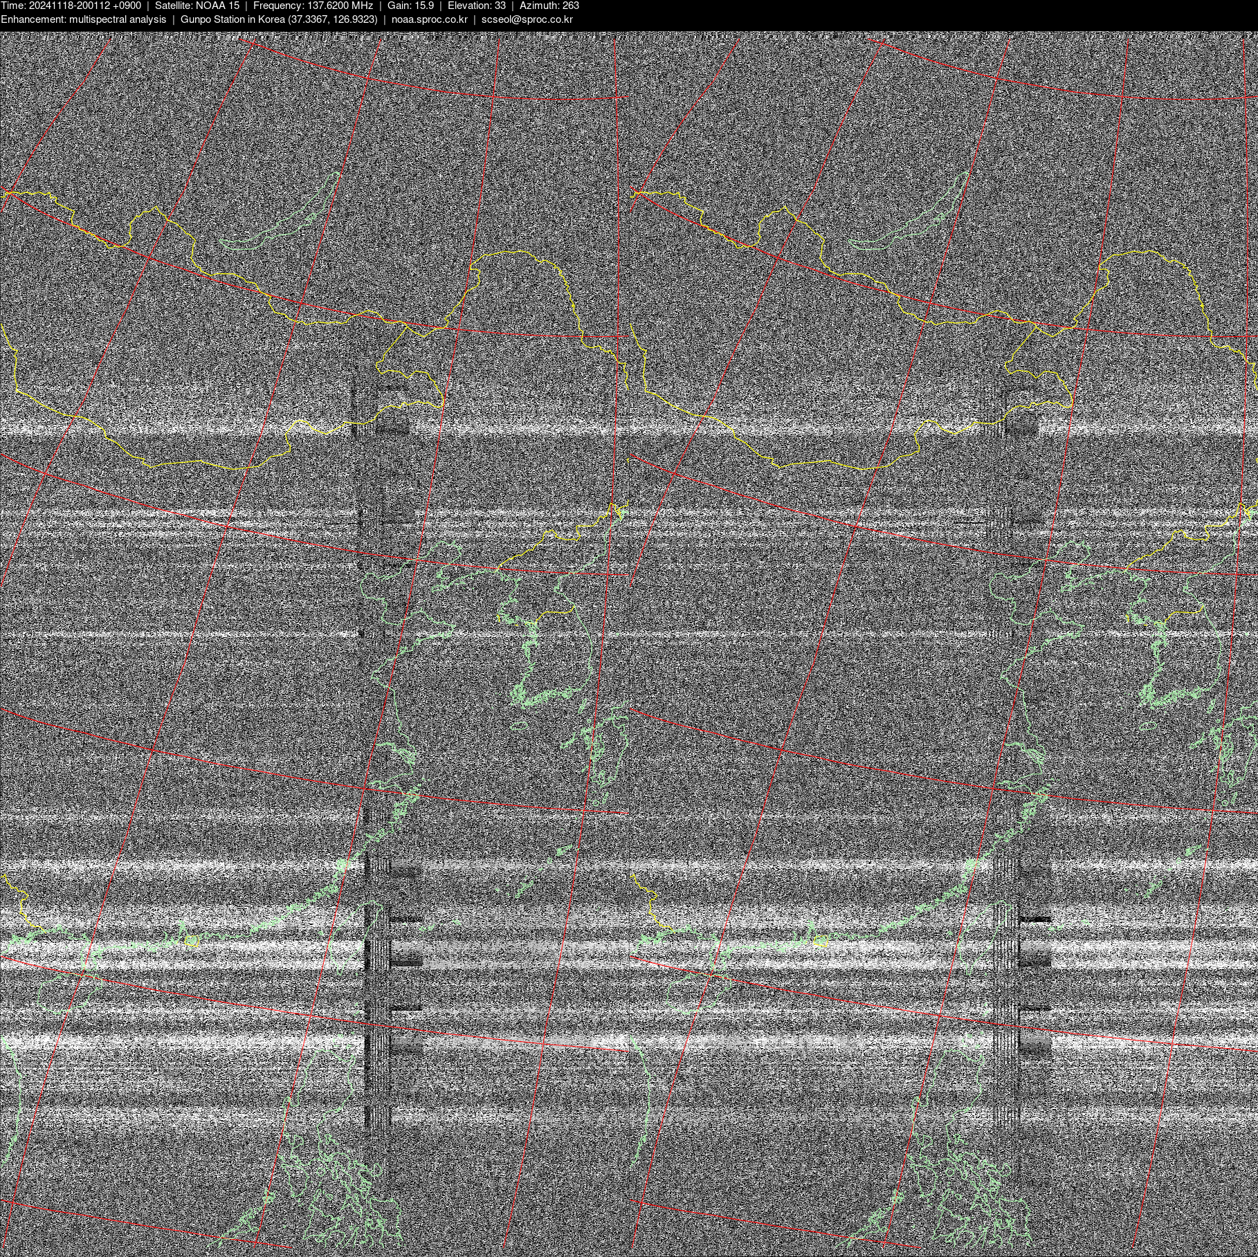
Task: Click the Gain: 15.9 value
Action: point(410,6)
